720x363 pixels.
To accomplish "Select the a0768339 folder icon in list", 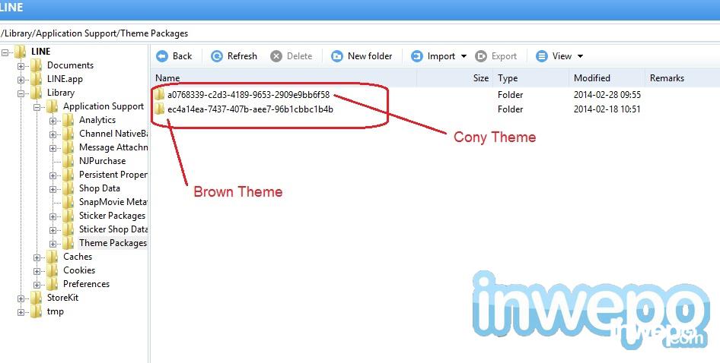I will click(159, 95).
